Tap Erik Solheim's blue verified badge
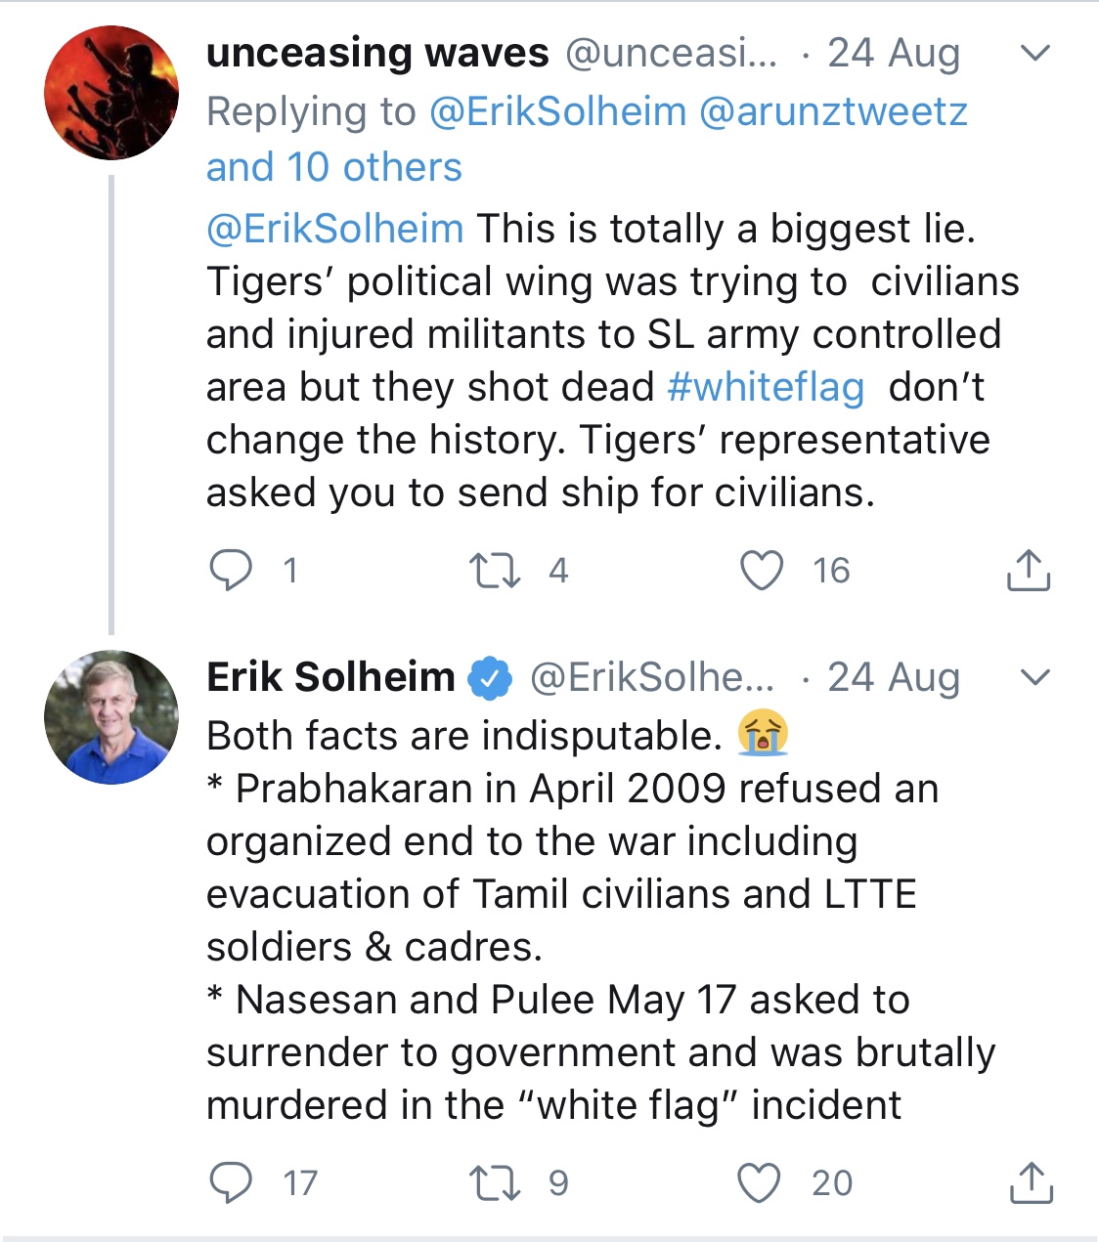The image size is (1099, 1242). click(x=490, y=678)
